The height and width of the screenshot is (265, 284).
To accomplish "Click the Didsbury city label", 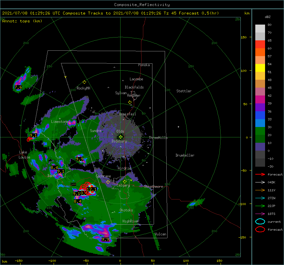I will pyautogui.click(x=119, y=141).
